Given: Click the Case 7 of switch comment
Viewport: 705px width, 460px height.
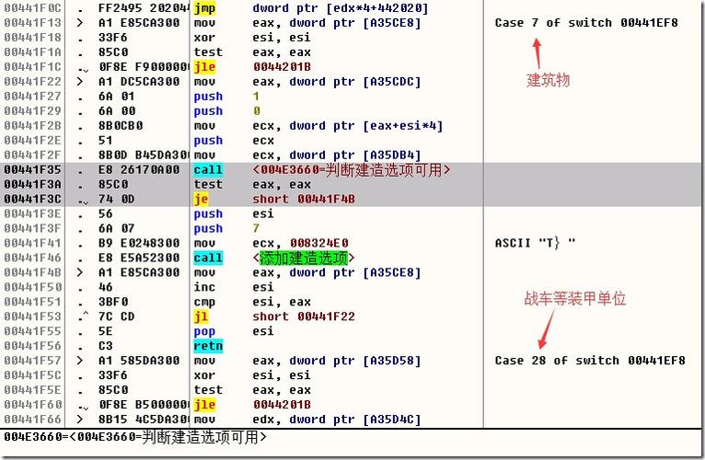Looking at the screenshot, I should (x=585, y=23).
